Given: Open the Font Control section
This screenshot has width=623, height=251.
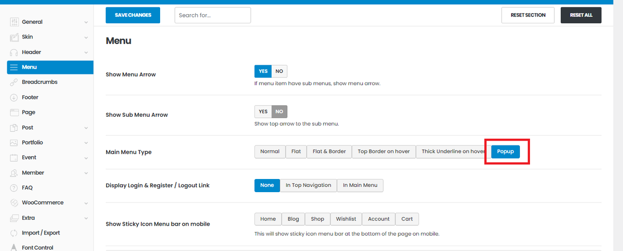Looking at the screenshot, I should tap(50, 248).
